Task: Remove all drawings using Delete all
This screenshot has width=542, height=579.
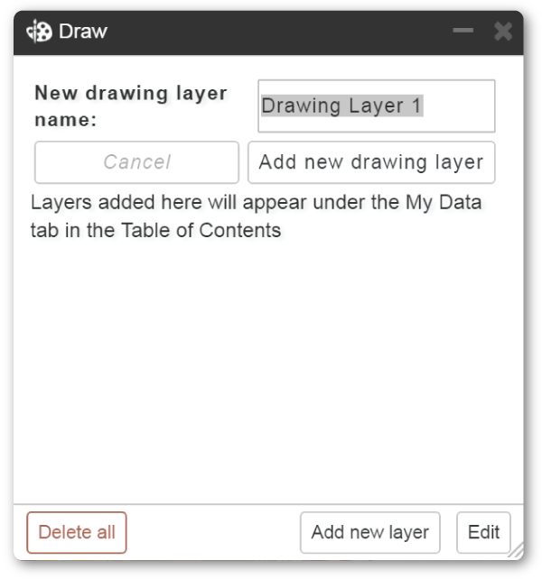Action: [x=77, y=532]
